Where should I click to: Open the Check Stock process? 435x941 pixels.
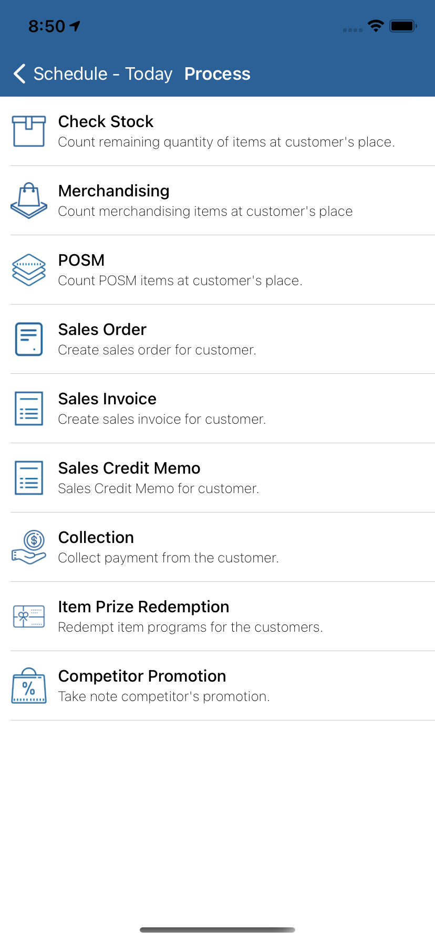click(106, 122)
